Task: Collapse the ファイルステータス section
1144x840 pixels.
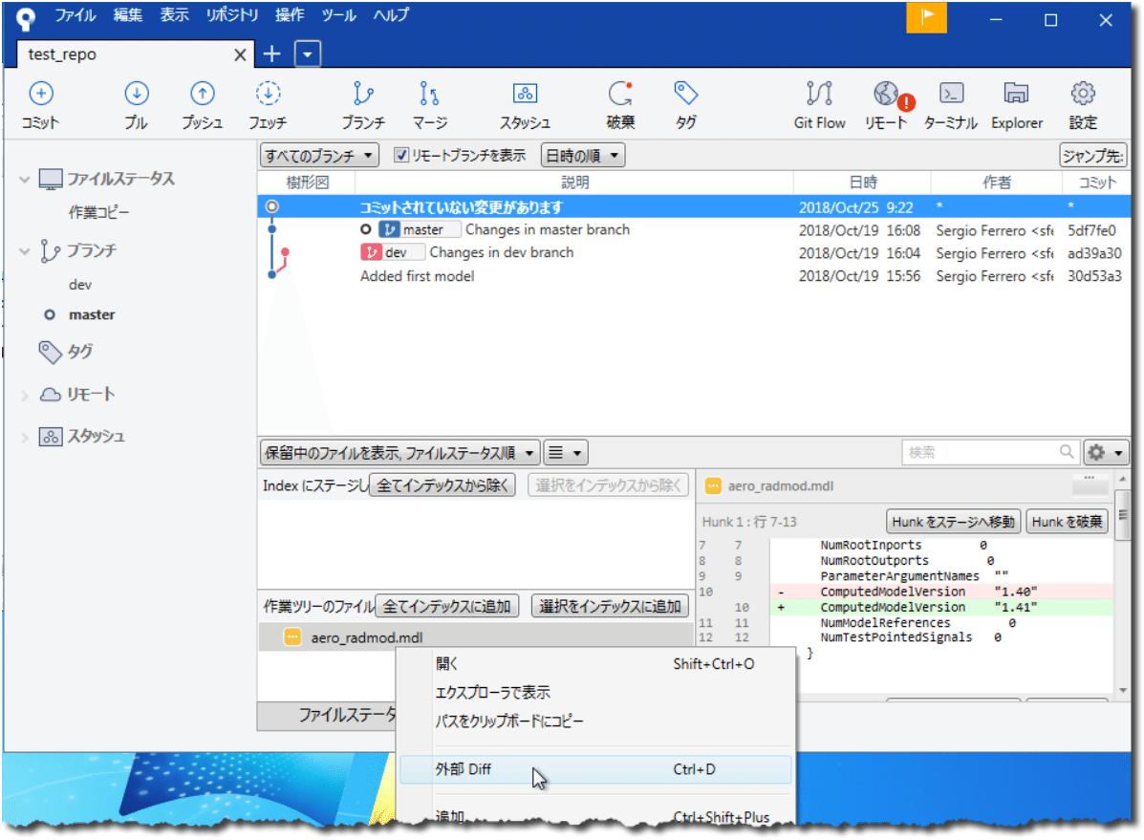Action: click(x=24, y=179)
